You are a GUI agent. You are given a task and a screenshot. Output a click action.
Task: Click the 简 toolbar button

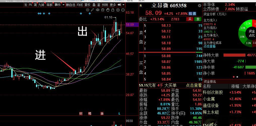[35, 5]
